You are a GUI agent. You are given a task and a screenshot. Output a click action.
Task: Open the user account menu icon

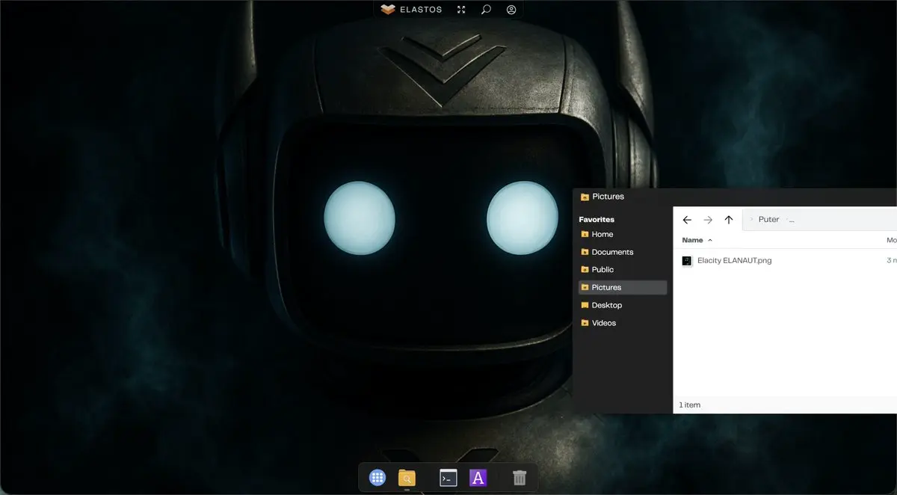click(x=511, y=10)
